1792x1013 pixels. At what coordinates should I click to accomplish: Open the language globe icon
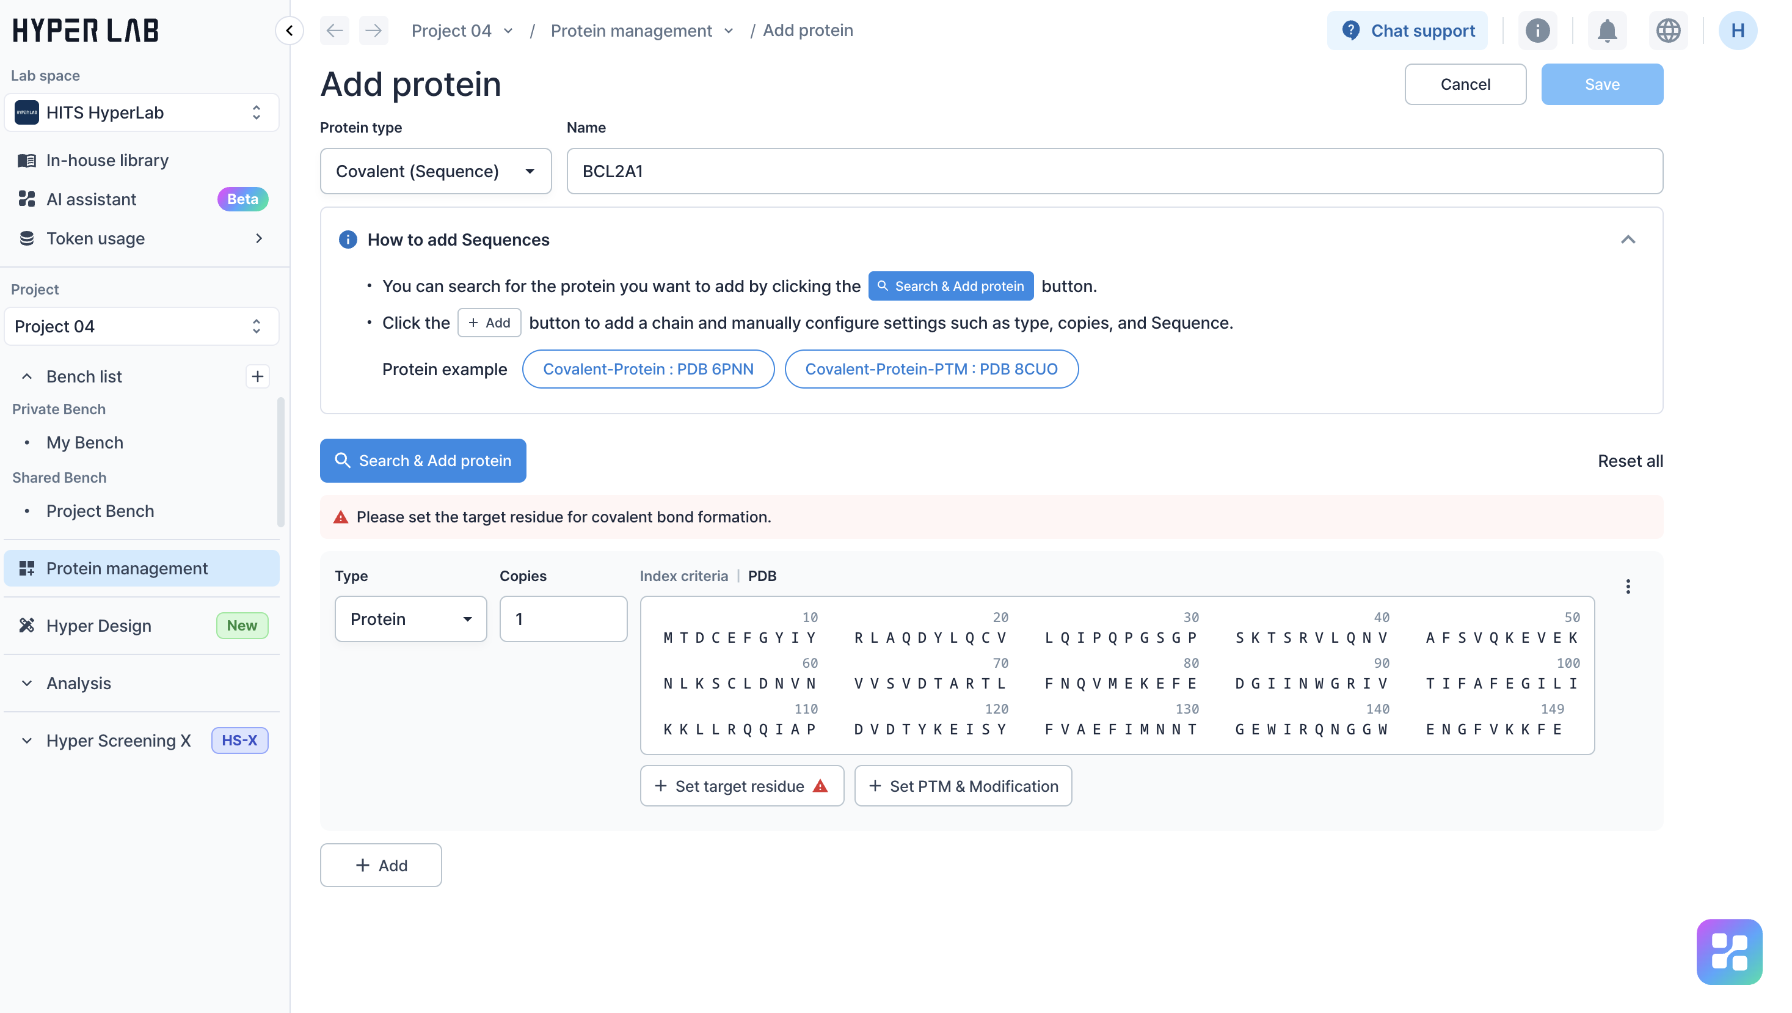(1667, 31)
